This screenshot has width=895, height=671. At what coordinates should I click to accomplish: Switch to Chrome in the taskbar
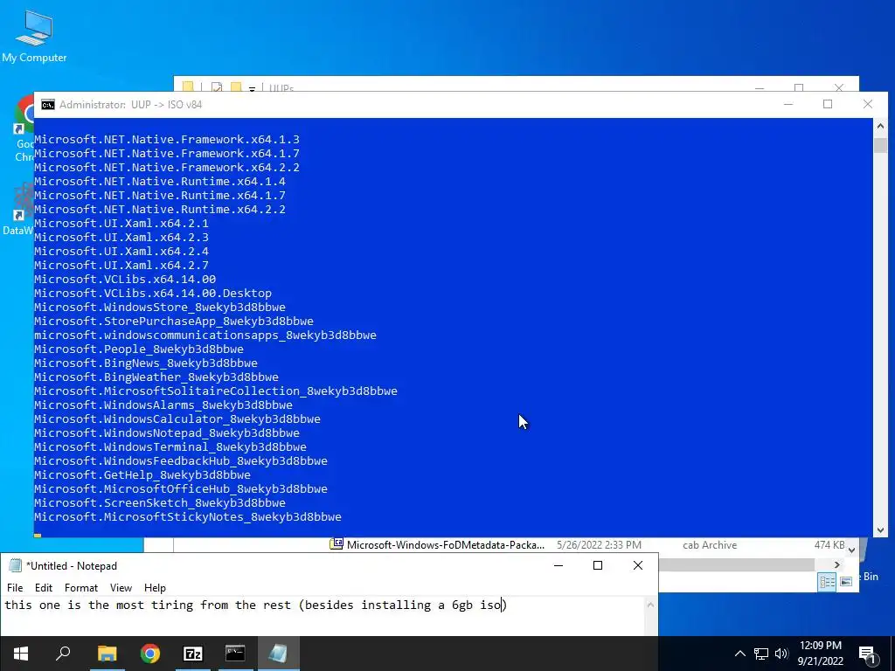(150, 654)
